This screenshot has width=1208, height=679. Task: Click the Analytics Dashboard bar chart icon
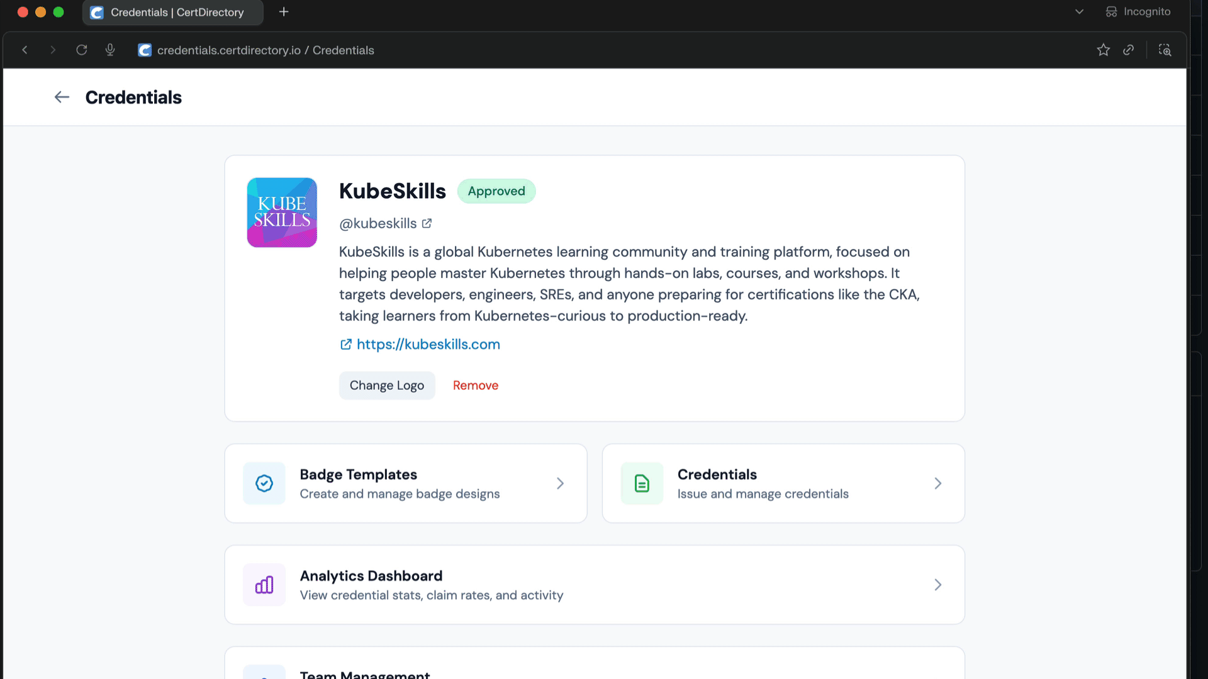click(x=264, y=585)
